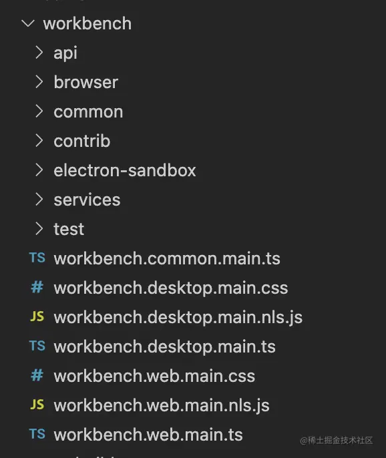Click the hash icon of workbench.web.main.css
Viewport: 386px width, 458px height.
click(x=37, y=375)
